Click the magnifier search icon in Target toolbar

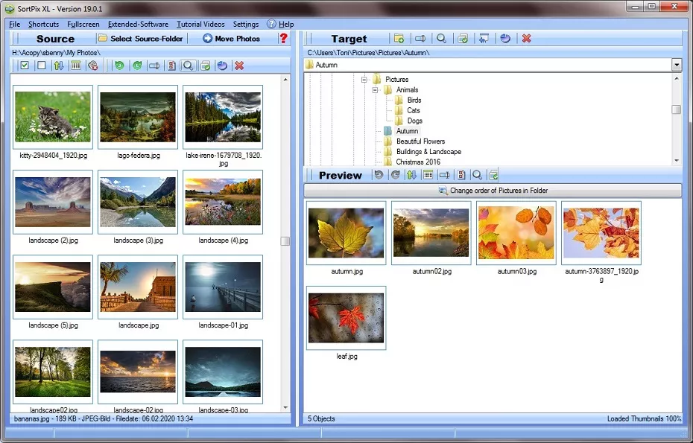point(441,39)
